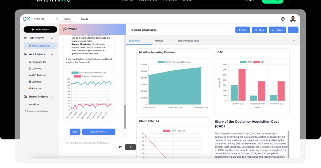
Task: Focus the Ask AI question input field
Action: (89, 146)
